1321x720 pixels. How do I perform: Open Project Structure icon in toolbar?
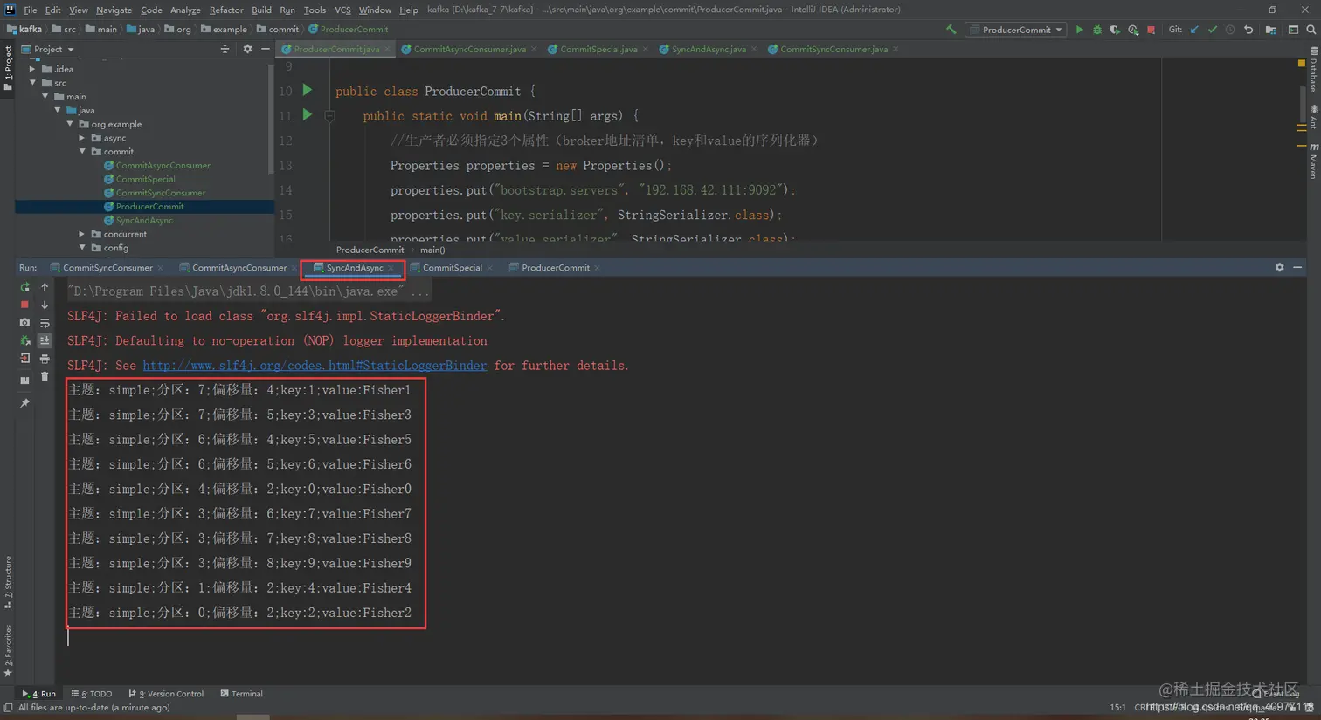[x=1270, y=30]
